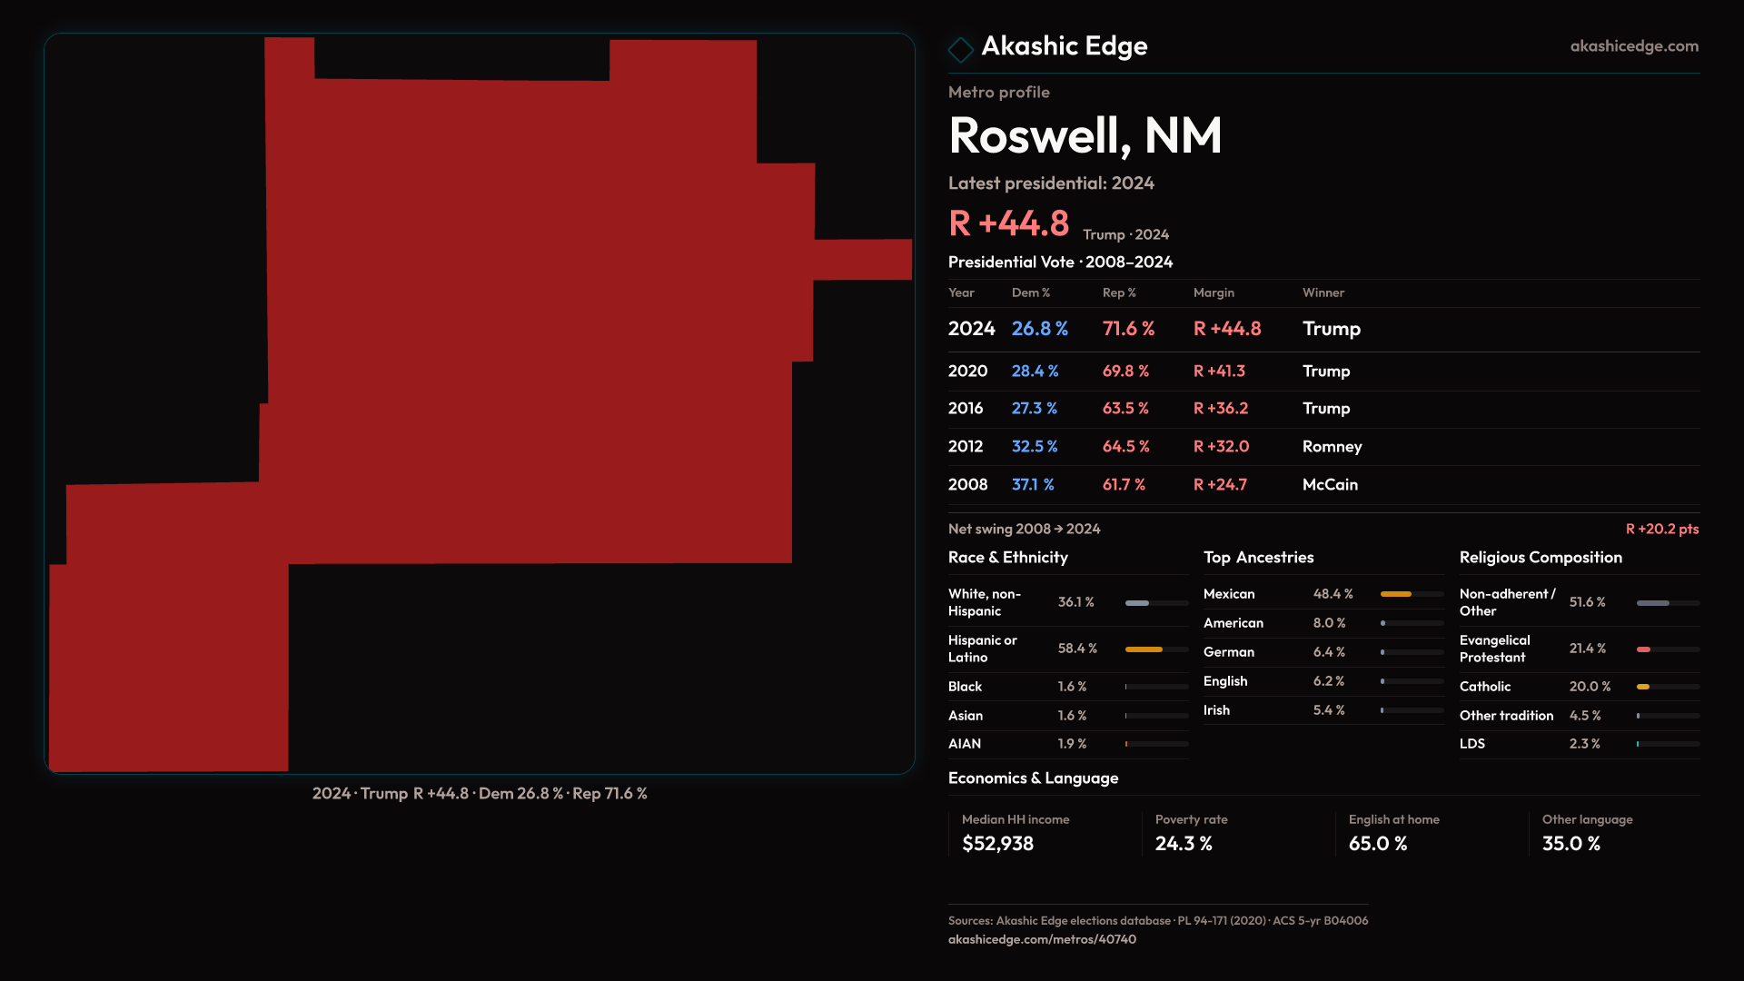Click the Margin column header
This screenshot has height=981, width=1744.
(x=1214, y=293)
